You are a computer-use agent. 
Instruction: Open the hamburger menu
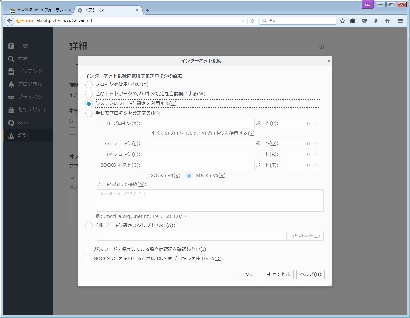coord(400,21)
